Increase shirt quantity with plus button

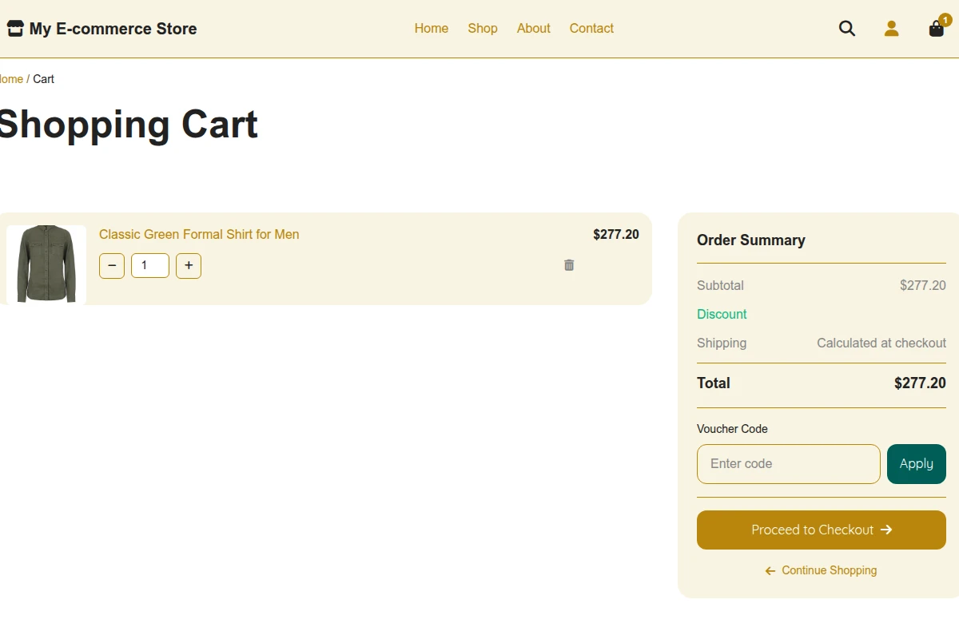click(189, 266)
